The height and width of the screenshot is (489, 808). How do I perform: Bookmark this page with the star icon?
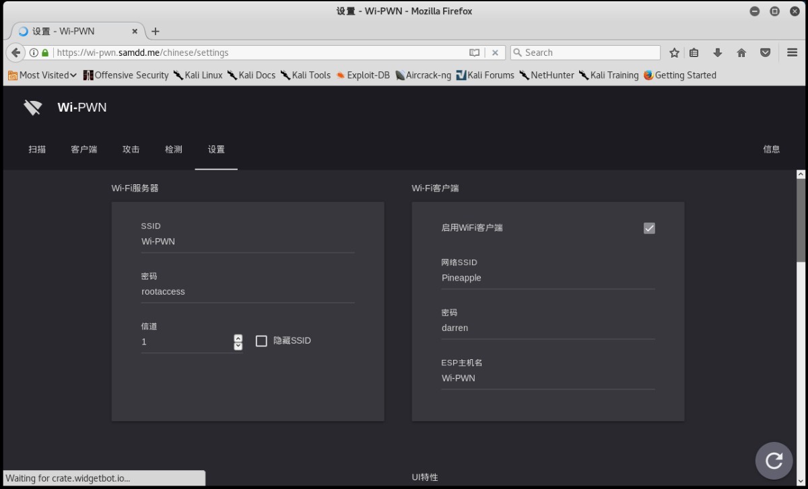pos(674,52)
